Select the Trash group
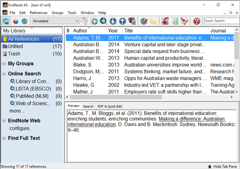This screenshot has height=169, width=240. [x=31, y=54]
